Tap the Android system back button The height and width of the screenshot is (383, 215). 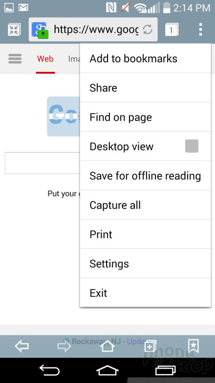50,371
